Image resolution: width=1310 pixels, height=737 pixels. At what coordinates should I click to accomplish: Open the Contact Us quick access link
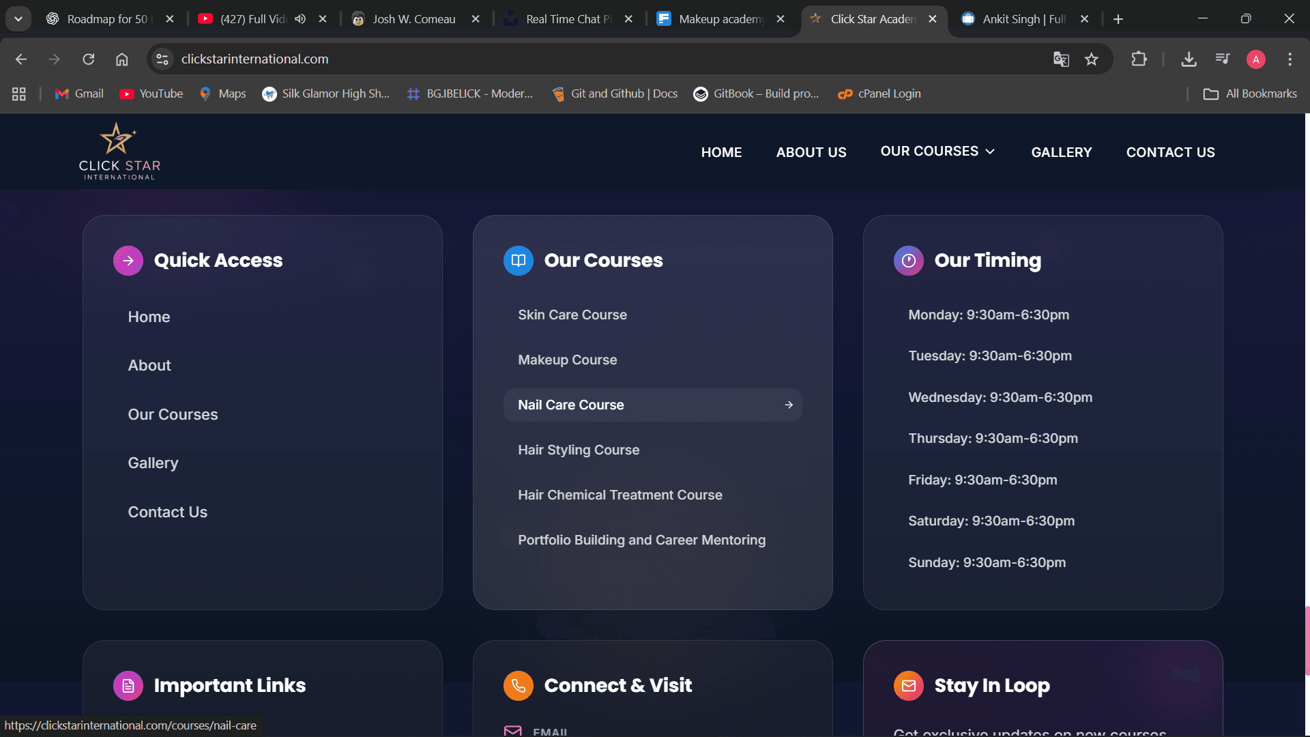tap(167, 512)
